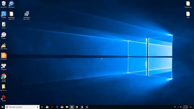Select the How-To folder on desktop
This screenshot has height=109, width=194.
point(4,88)
